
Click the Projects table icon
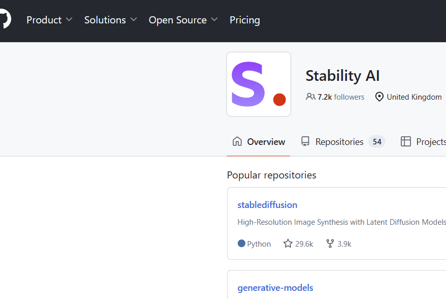(x=405, y=141)
